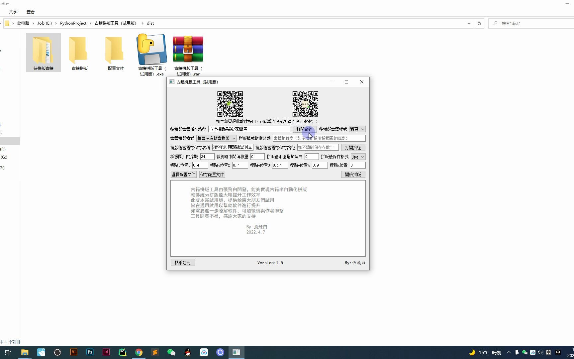Viewport: 574px width, 359px height.
Task: Click the microphone tray icon
Action: 517,352
